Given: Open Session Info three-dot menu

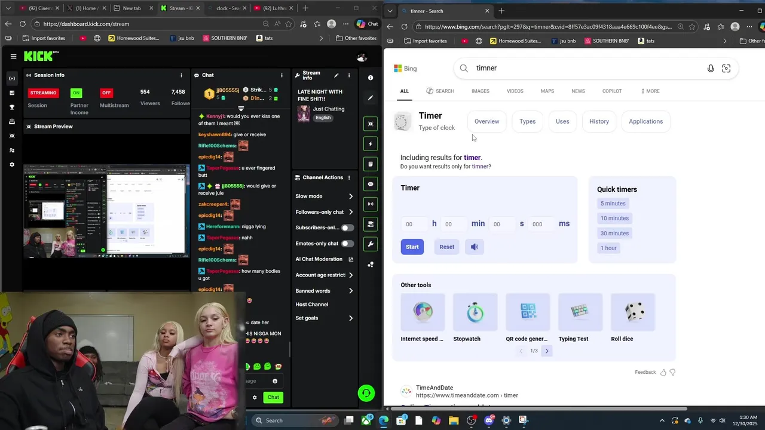Looking at the screenshot, I should point(181,75).
